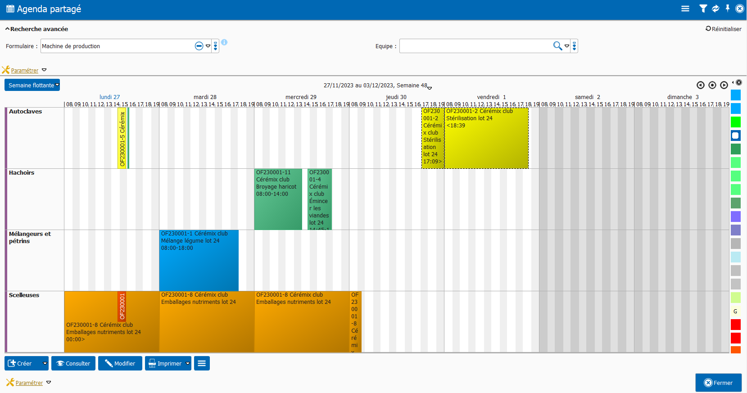Click the filter funnel icon in title bar
The height and width of the screenshot is (393, 747).
[x=703, y=9]
